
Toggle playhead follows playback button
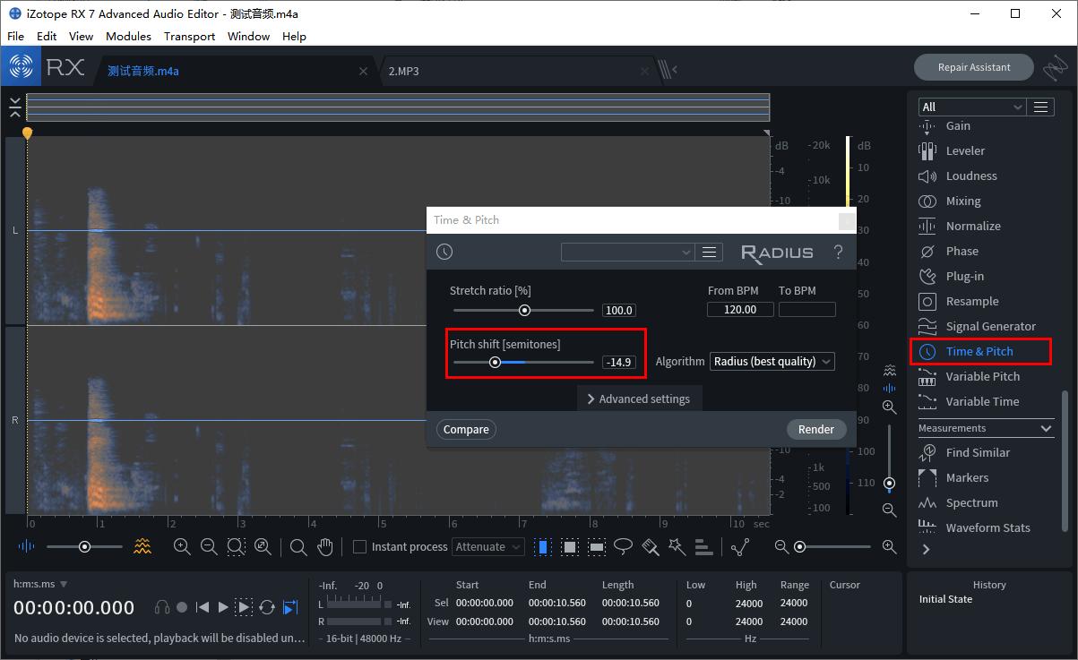pyautogui.click(x=289, y=607)
